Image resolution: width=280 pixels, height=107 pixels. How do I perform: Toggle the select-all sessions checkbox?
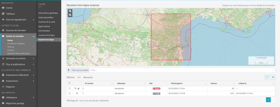pyautogui.click(x=70, y=83)
